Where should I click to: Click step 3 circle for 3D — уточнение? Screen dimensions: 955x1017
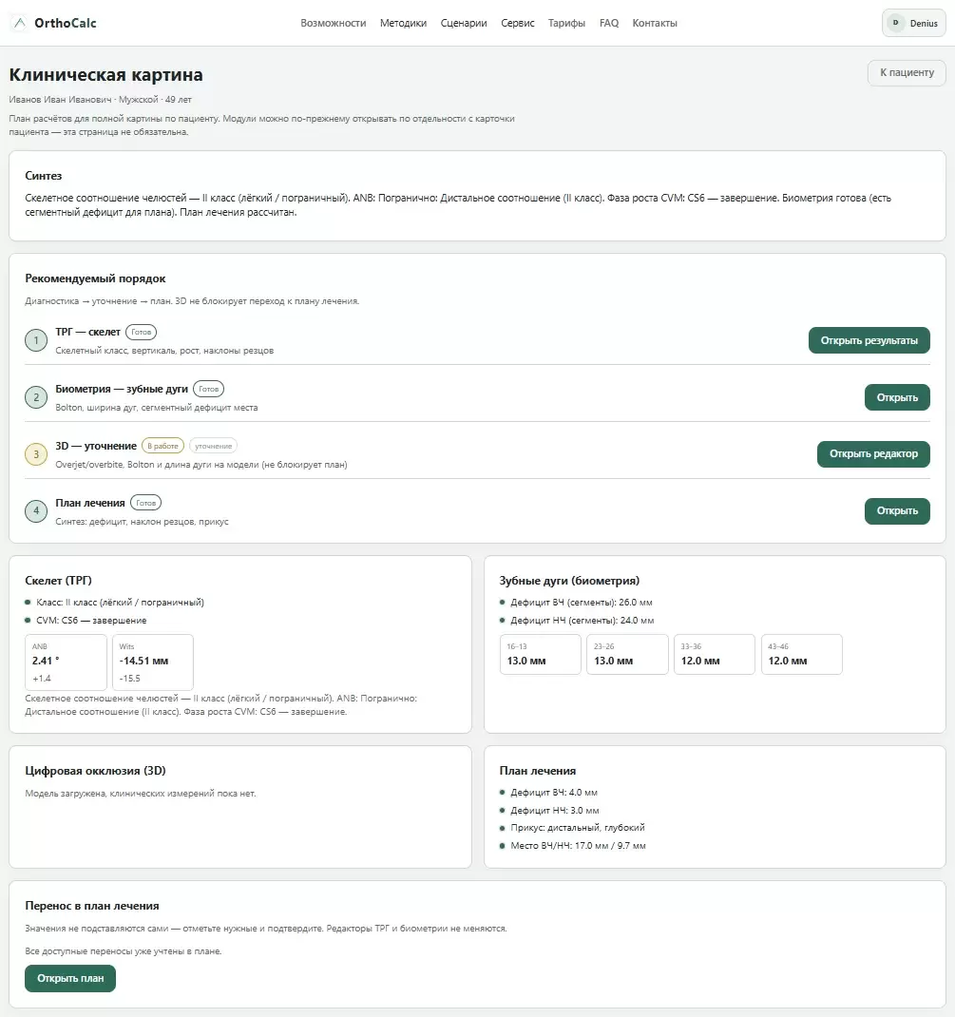(x=36, y=454)
